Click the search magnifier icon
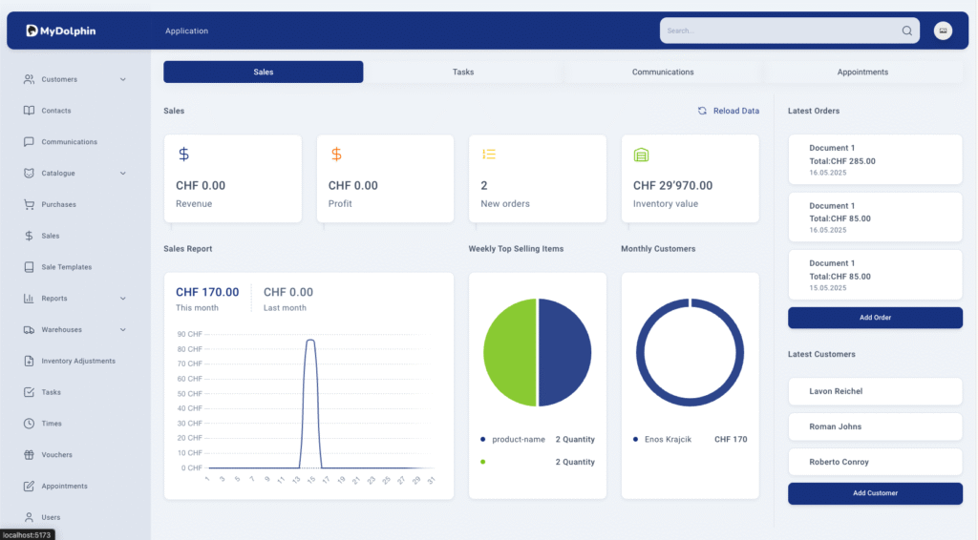This screenshot has width=978, height=540. click(x=906, y=31)
